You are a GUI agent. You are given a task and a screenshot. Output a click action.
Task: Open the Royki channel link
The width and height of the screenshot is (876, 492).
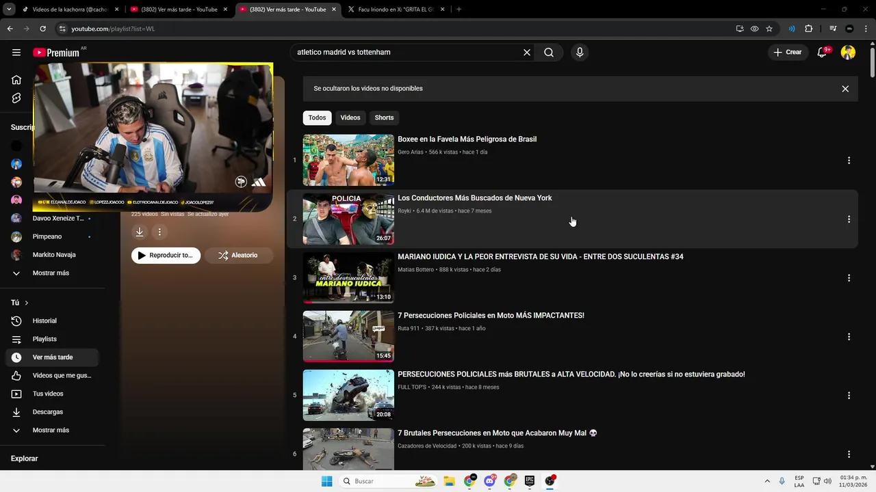pyautogui.click(x=404, y=211)
